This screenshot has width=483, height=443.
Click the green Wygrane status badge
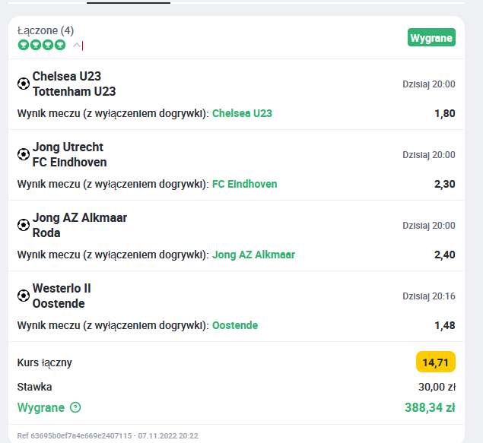[x=431, y=37]
